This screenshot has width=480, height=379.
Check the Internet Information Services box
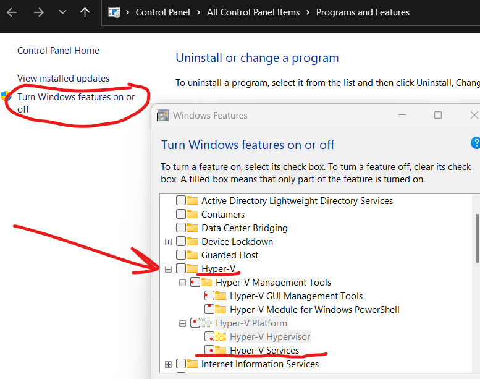point(181,364)
